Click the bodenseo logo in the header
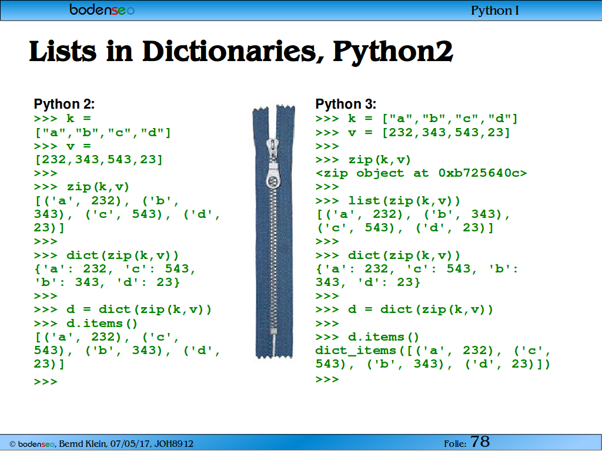 102,9
